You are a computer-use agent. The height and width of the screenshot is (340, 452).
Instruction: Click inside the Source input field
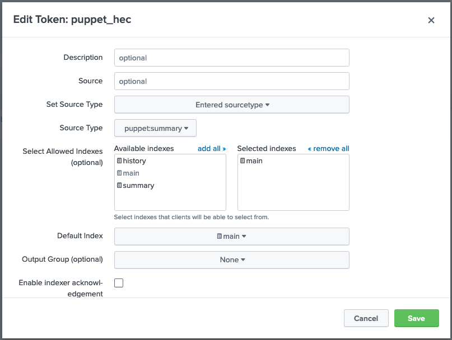tap(231, 81)
